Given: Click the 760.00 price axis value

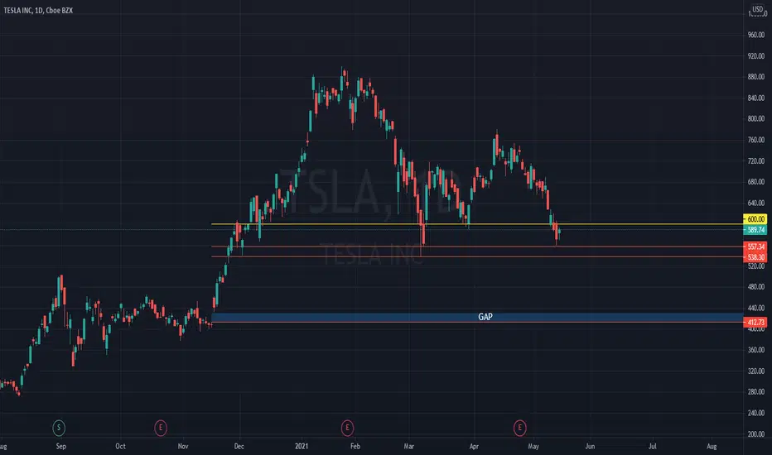Looking at the screenshot, I should (755, 140).
